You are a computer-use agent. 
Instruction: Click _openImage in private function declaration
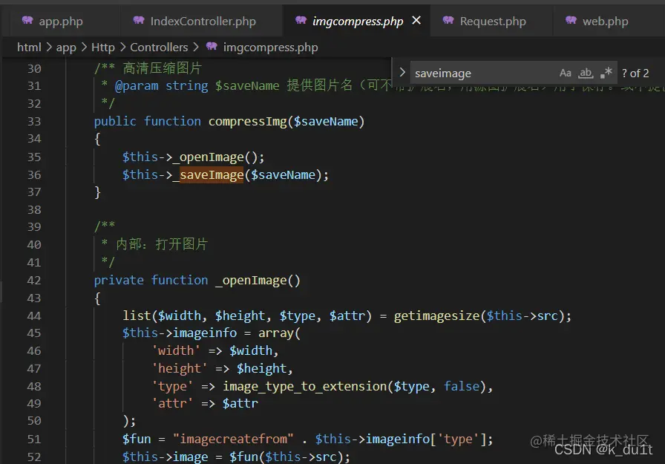coord(251,281)
